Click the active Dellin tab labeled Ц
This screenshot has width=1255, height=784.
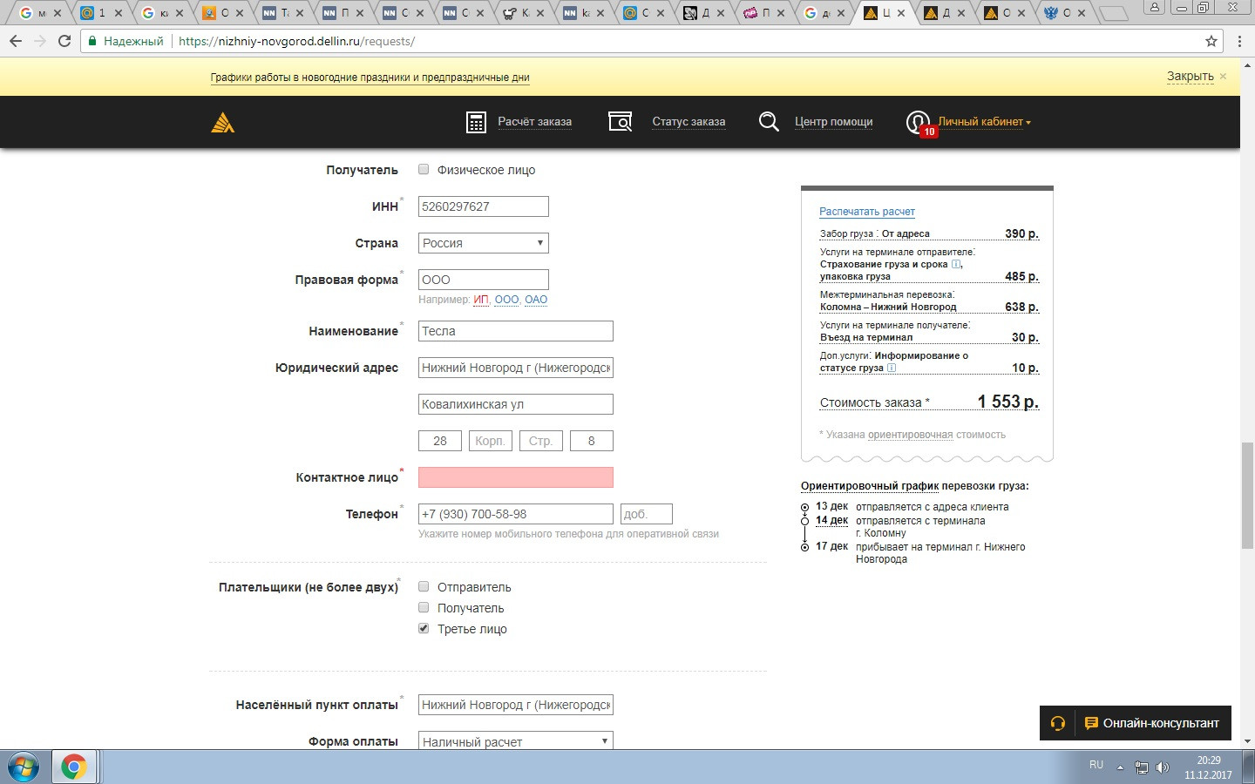pyautogui.click(x=885, y=13)
